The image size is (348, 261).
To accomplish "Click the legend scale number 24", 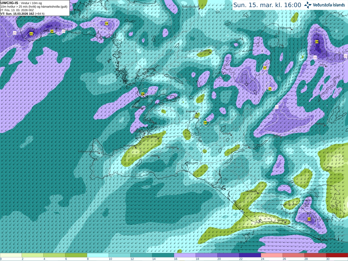I will coord(263,259).
